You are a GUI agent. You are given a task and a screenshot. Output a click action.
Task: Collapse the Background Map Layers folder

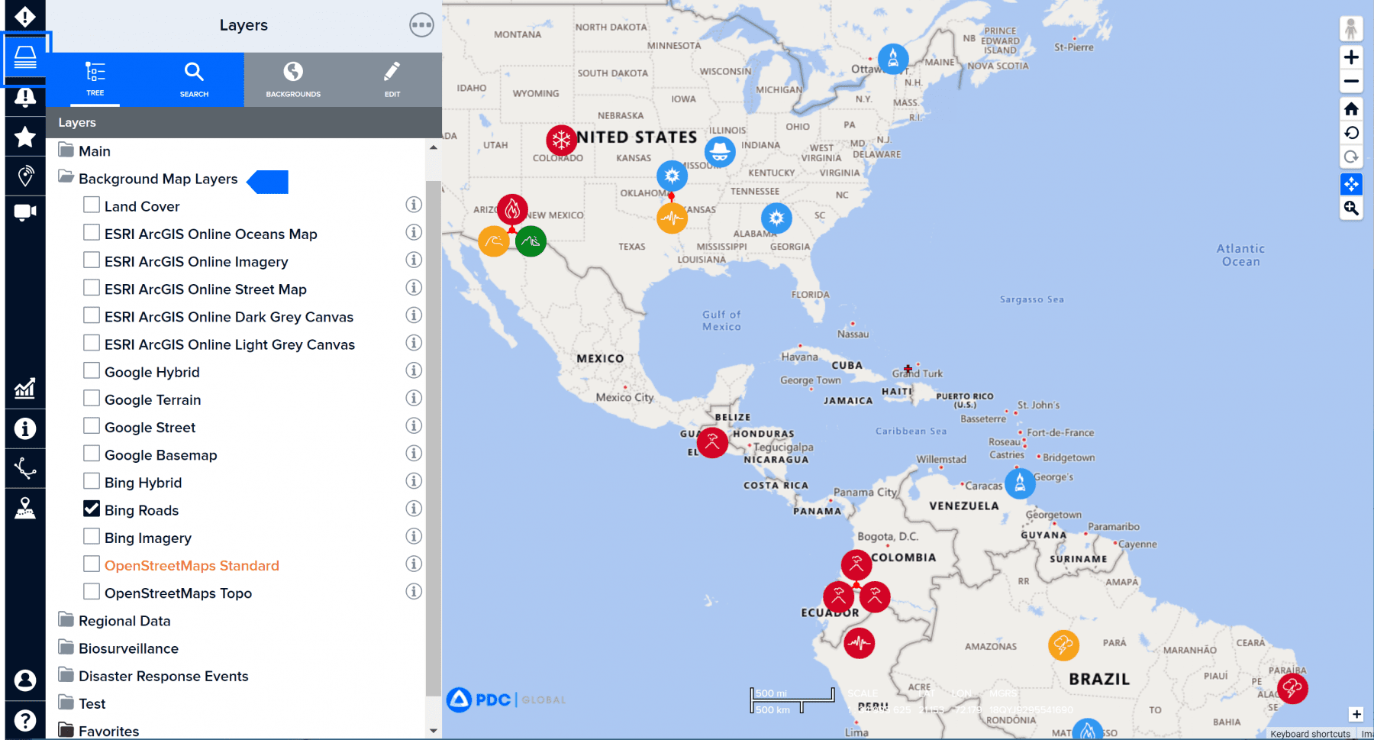click(x=66, y=178)
